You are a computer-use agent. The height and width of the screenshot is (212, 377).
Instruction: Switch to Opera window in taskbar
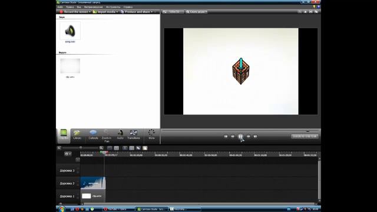point(118,209)
